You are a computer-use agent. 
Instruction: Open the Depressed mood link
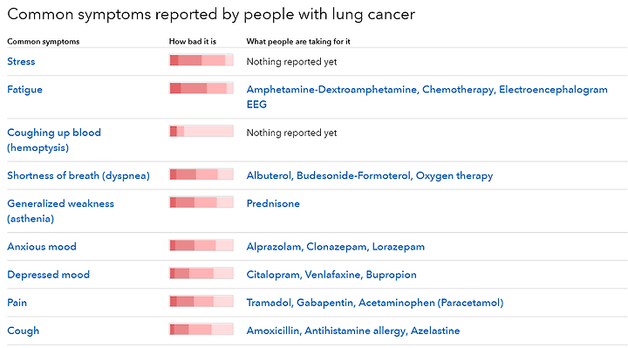point(49,275)
